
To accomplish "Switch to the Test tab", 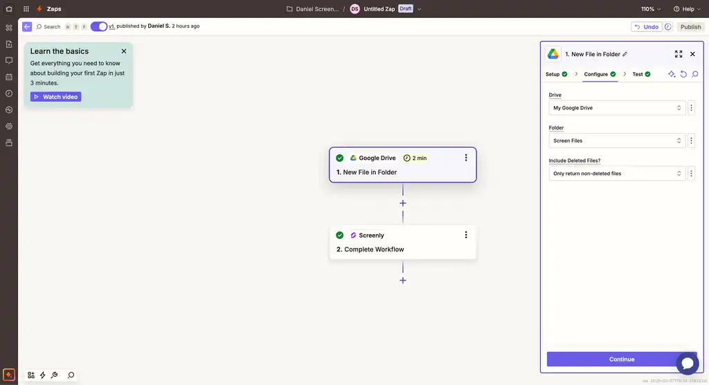I will (641, 74).
